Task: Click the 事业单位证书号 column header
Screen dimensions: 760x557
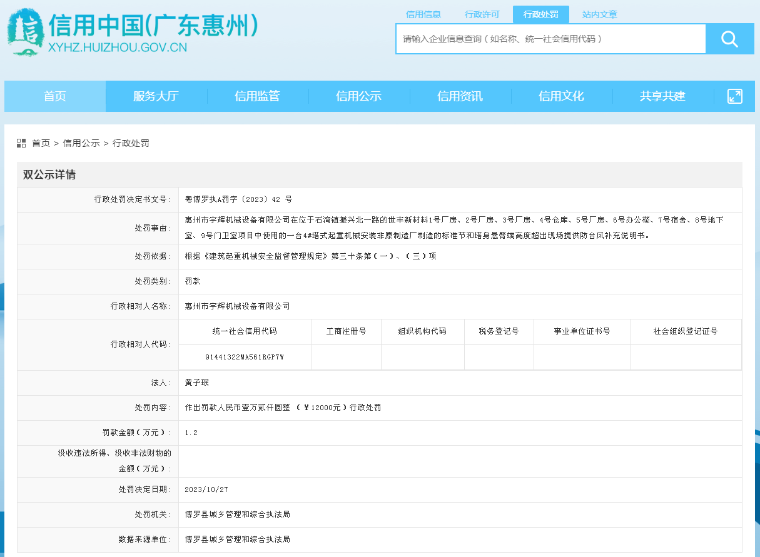Action: 582,331
